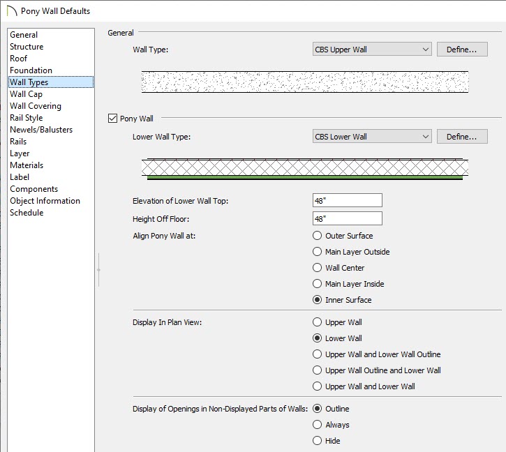Align pony wall at Outer Surface

[x=318, y=236]
